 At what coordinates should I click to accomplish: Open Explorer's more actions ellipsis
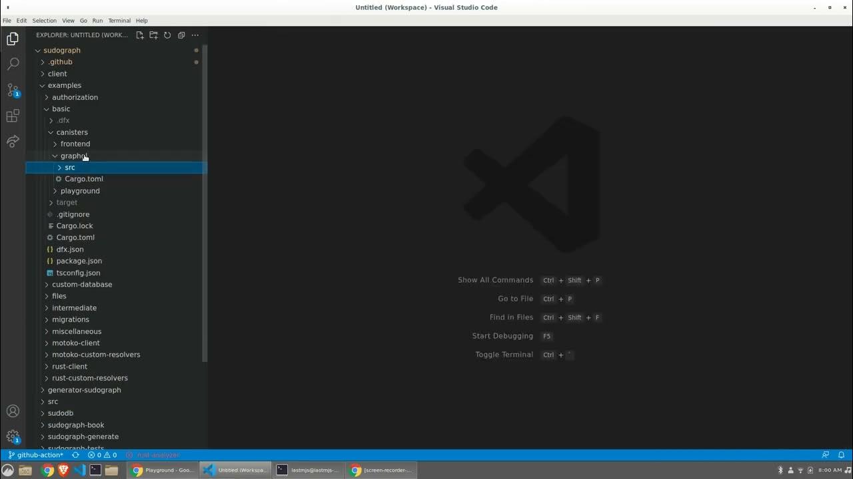point(195,35)
